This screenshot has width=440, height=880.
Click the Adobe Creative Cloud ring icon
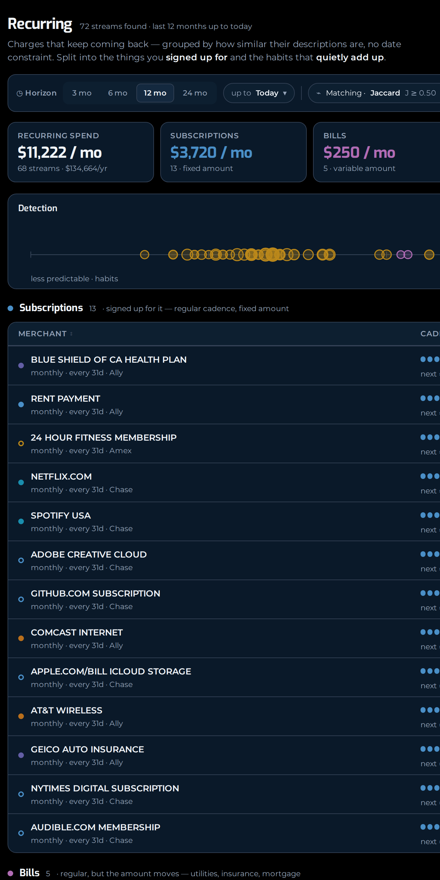21,560
